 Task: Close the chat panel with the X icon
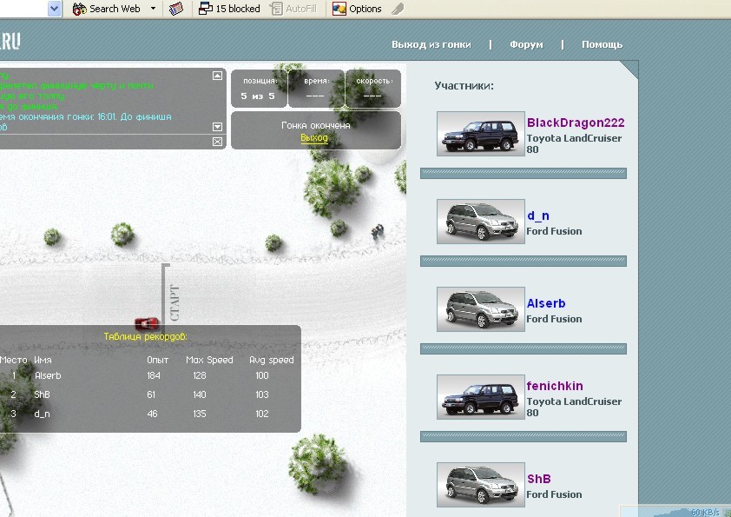pyautogui.click(x=217, y=142)
